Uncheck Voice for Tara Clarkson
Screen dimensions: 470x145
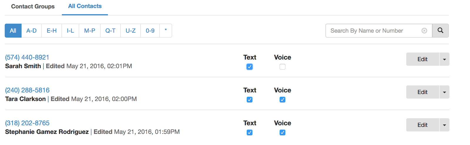coord(283,100)
